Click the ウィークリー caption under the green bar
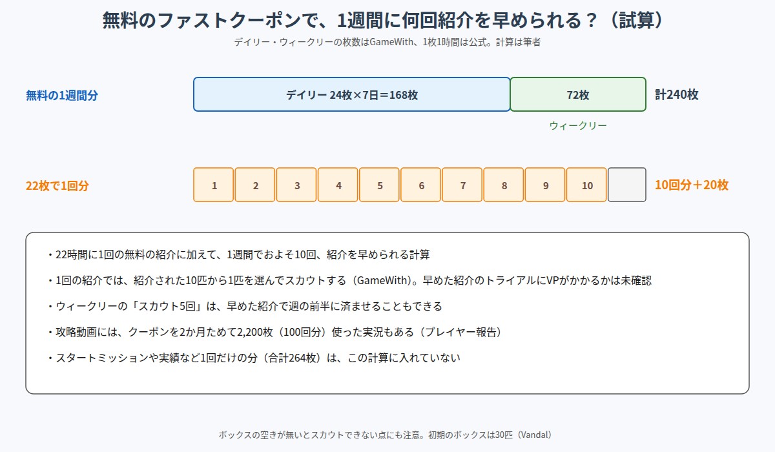775x452 pixels. click(x=578, y=125)
